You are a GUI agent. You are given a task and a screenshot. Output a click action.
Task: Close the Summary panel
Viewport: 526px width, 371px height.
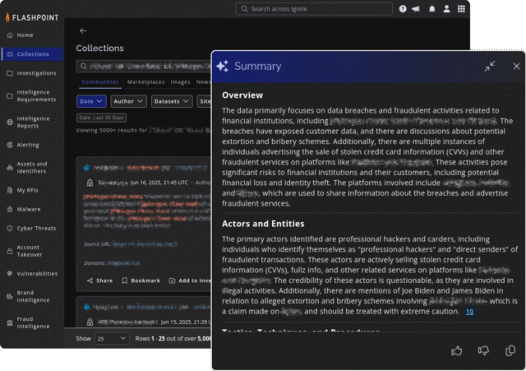click(516, 66)
